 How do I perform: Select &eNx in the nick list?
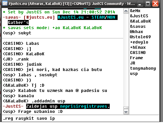click(x=135, y=11)
